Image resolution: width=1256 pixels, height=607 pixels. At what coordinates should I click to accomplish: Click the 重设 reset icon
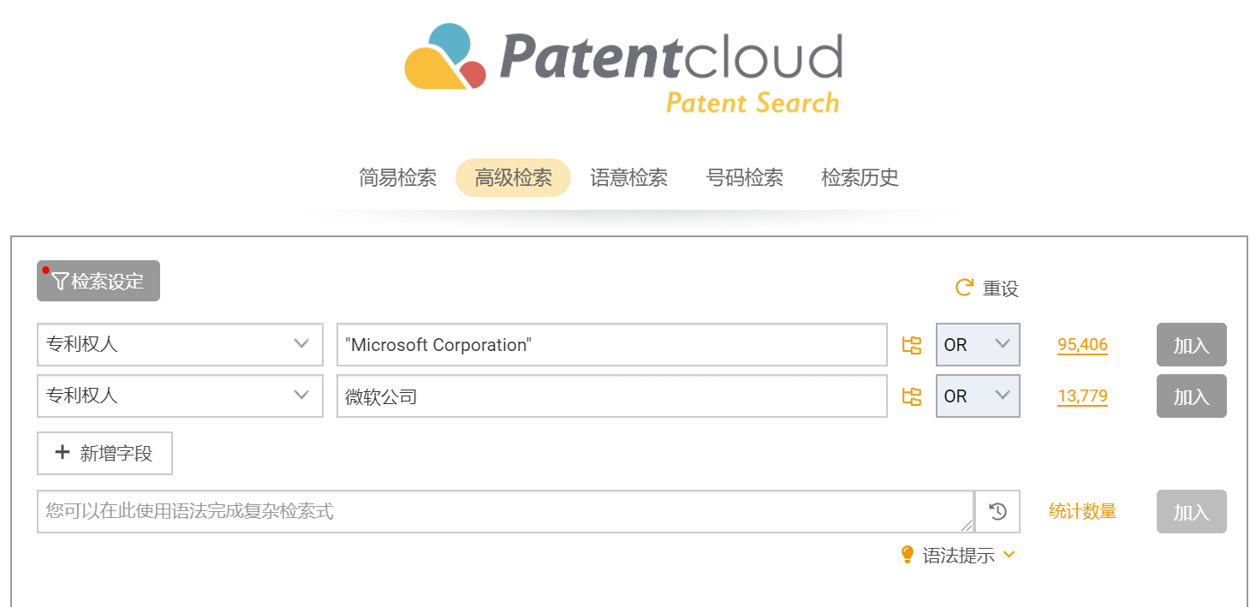pos(964,288)
